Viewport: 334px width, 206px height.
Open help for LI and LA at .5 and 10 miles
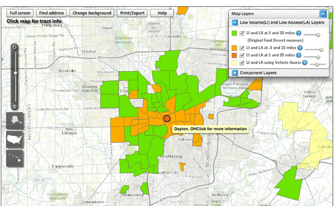pos(300,48)
